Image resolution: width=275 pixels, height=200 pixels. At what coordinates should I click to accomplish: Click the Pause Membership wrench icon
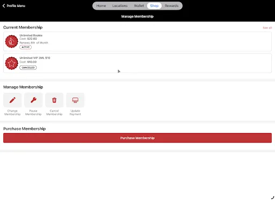pyautogui.click(x=33, y=100)
